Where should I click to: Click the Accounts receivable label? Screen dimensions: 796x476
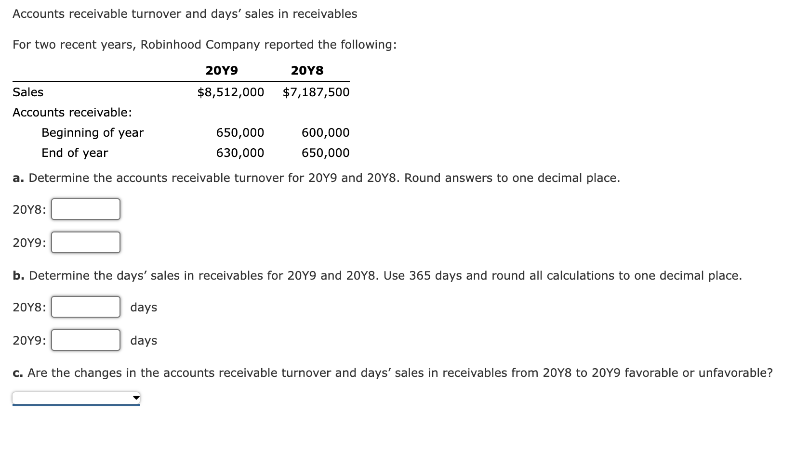72,112
